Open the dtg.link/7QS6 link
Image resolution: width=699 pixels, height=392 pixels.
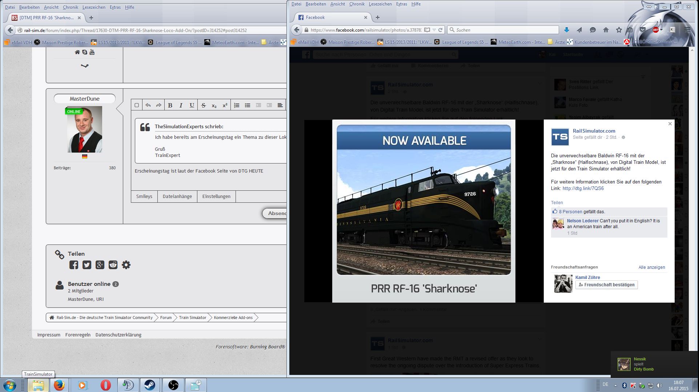[583, 189]
